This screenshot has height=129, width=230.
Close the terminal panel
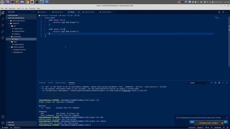(x=227, y=83)
